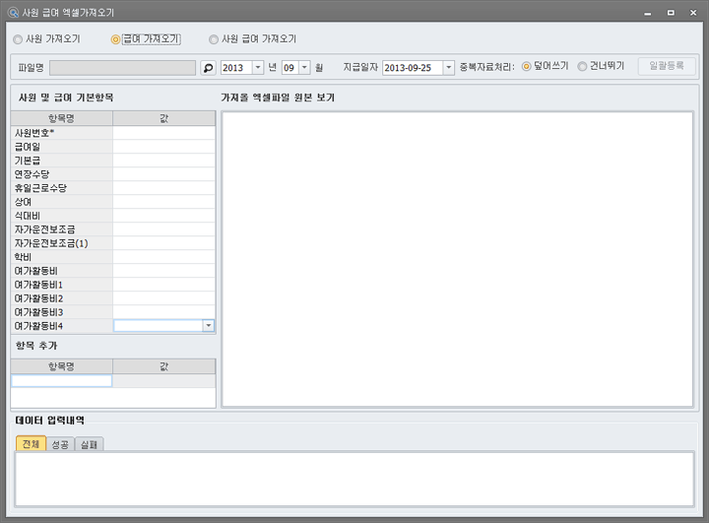Click the 일괄등록 button
The height and width of the screenshot is (523, 709).
click(x=667, y=67)
